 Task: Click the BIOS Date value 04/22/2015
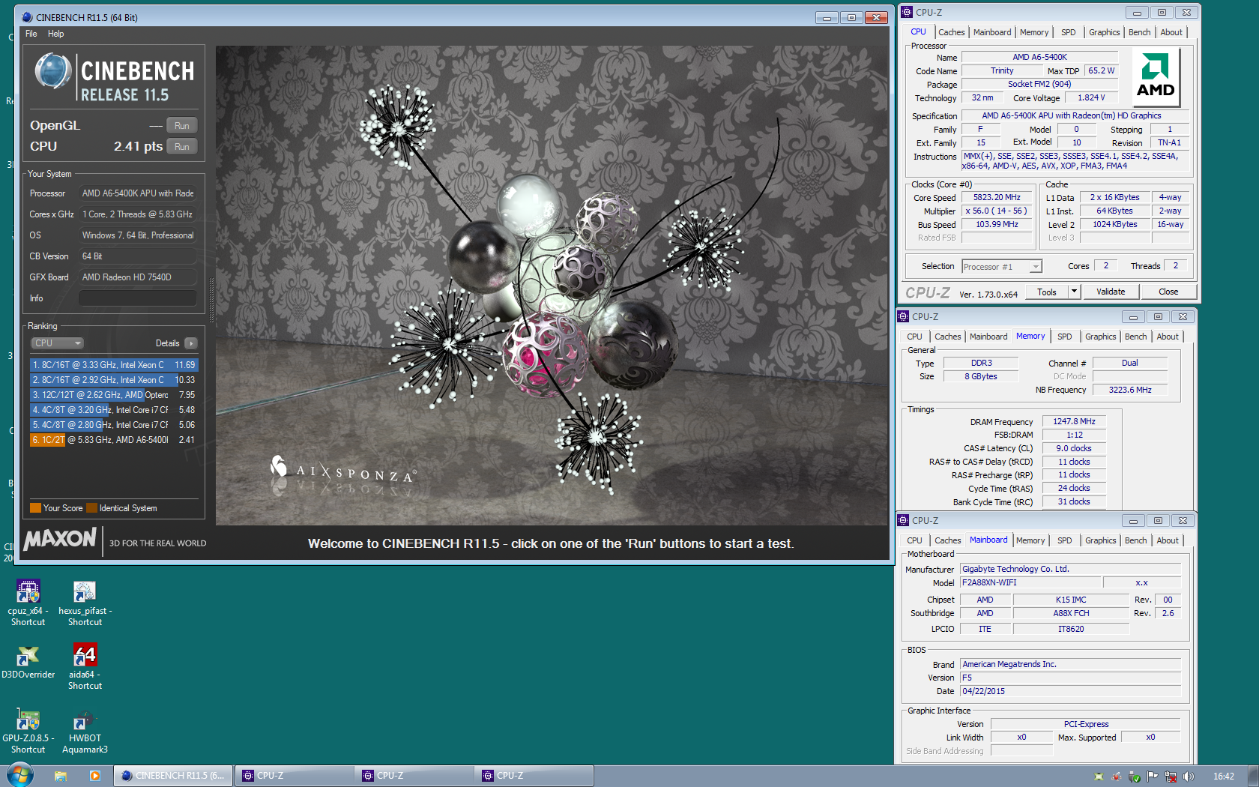1071,691
